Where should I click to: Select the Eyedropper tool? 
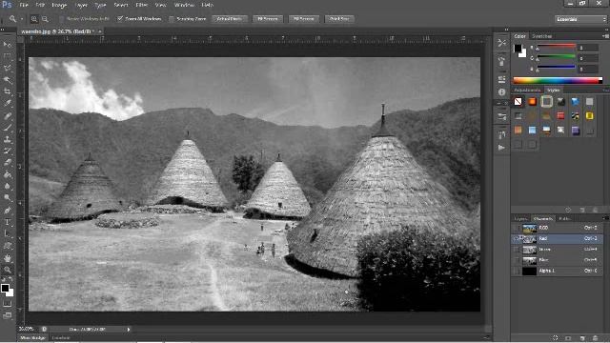[7, 104]
